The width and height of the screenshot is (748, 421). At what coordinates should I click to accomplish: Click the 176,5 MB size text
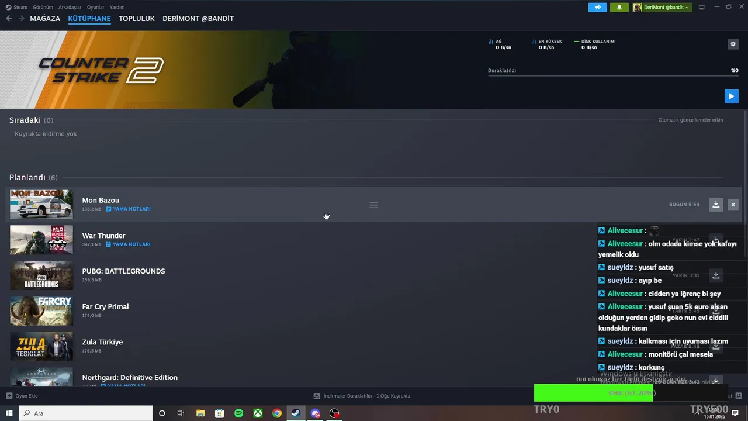coord(92,351)
